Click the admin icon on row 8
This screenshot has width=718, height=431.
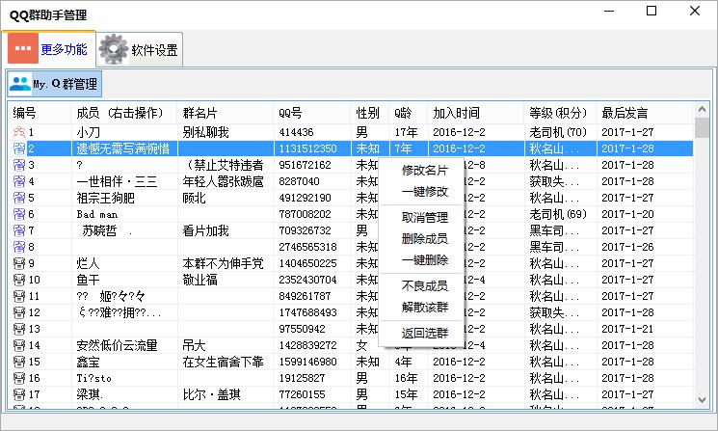[x=18, y=247]
